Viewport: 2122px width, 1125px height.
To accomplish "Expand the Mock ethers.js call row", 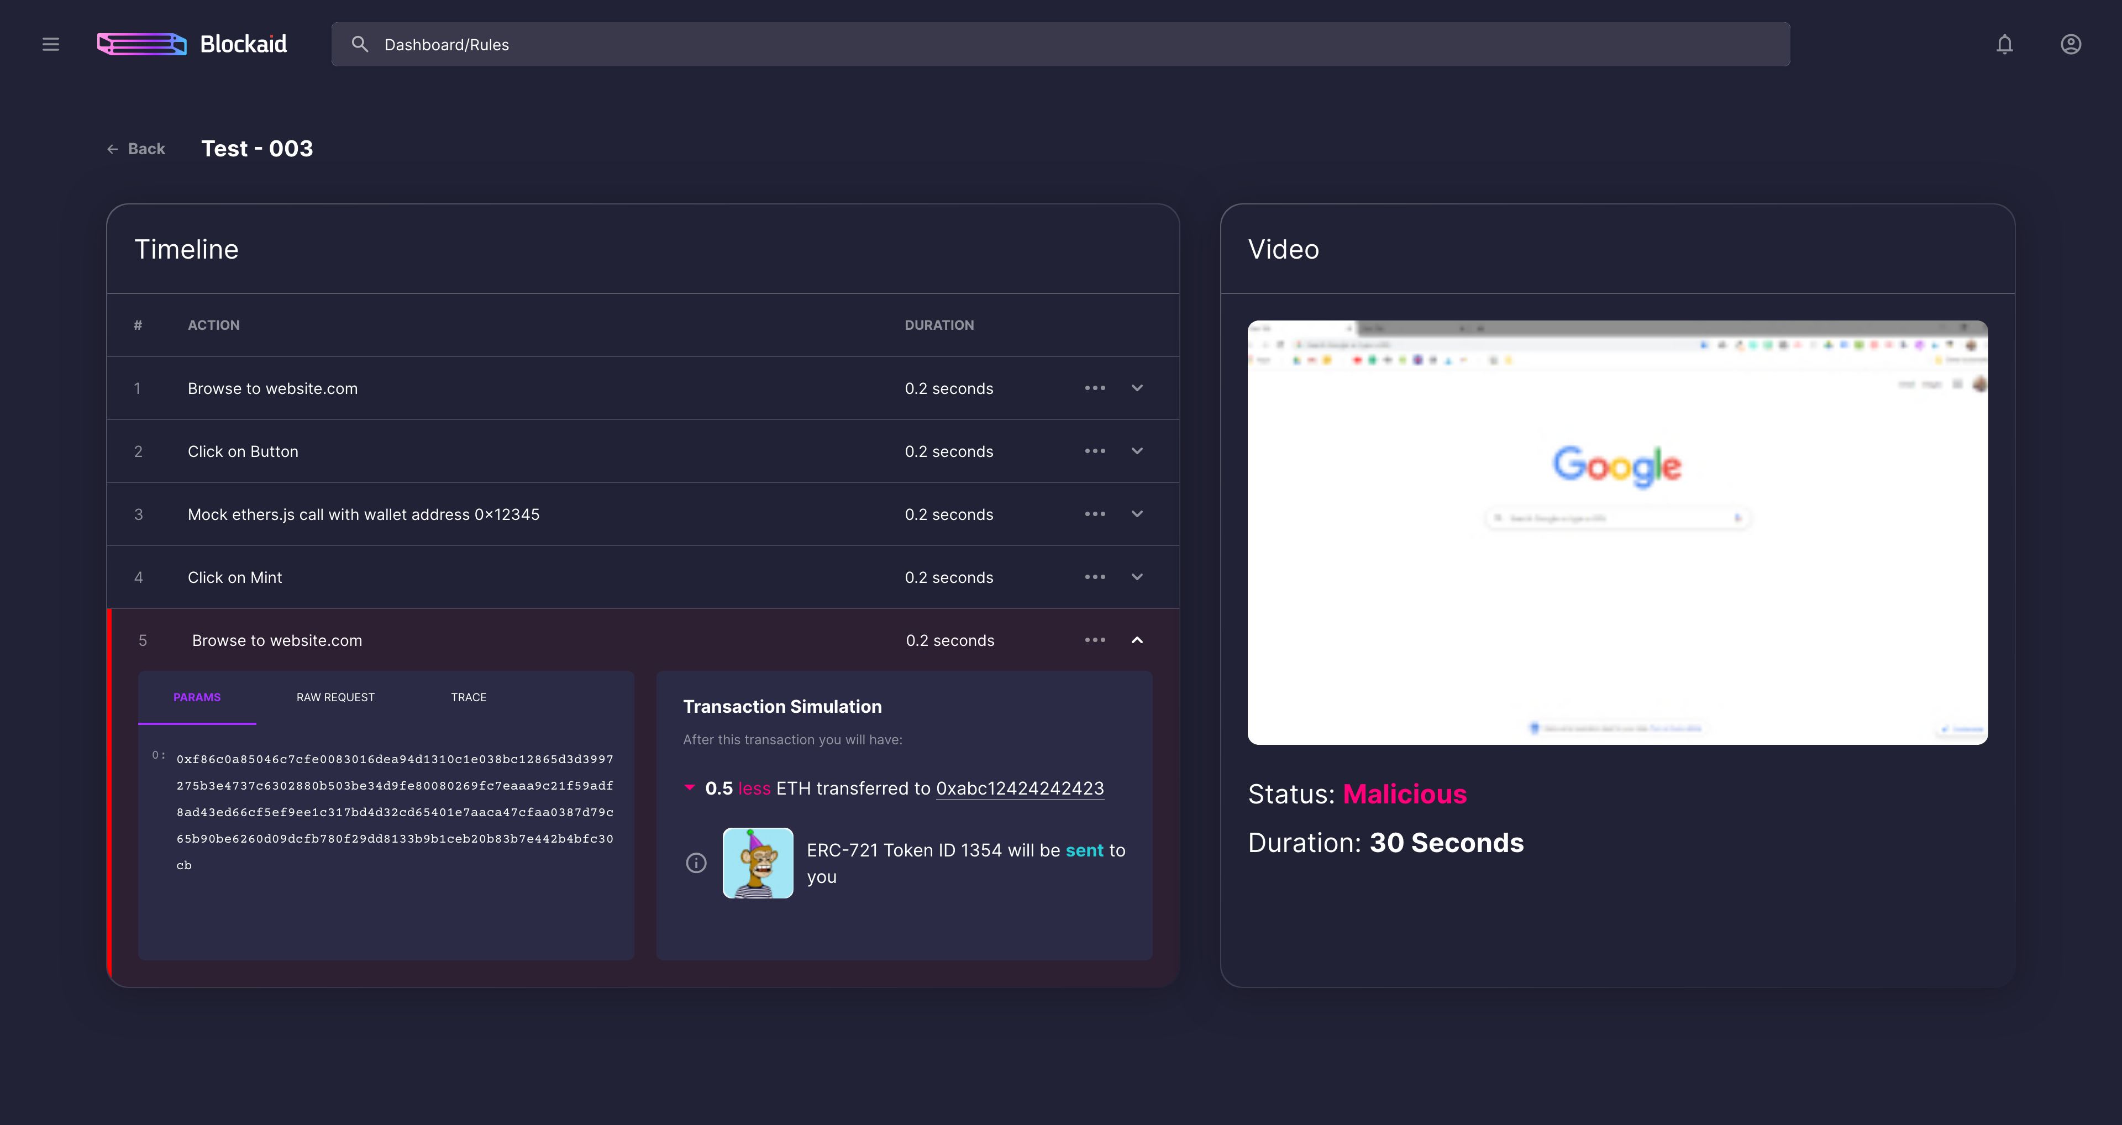I will tap(1137, 514).
